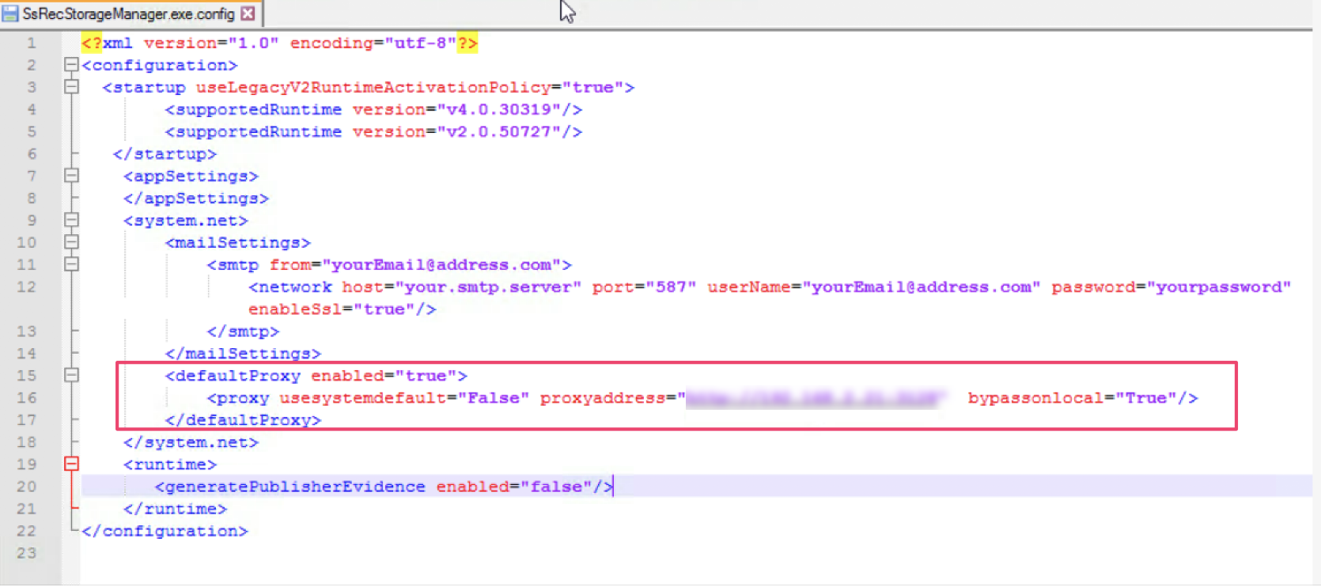1321x587 pixels.
Task: Click the closing </smtp> tag
Action: [x=243, y=331]
